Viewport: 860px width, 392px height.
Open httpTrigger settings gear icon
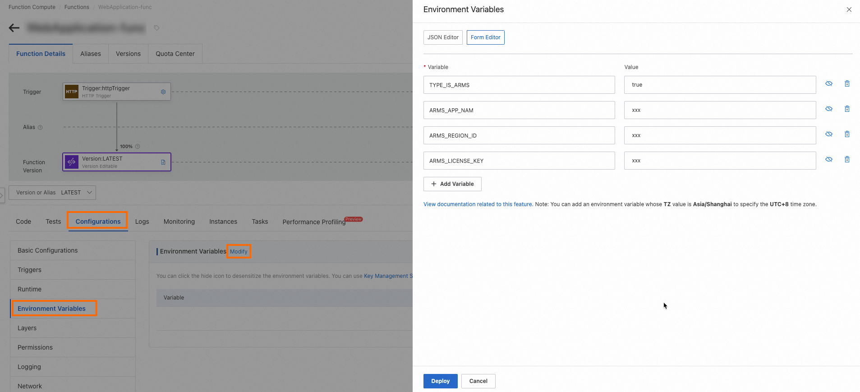pos(163,92)
